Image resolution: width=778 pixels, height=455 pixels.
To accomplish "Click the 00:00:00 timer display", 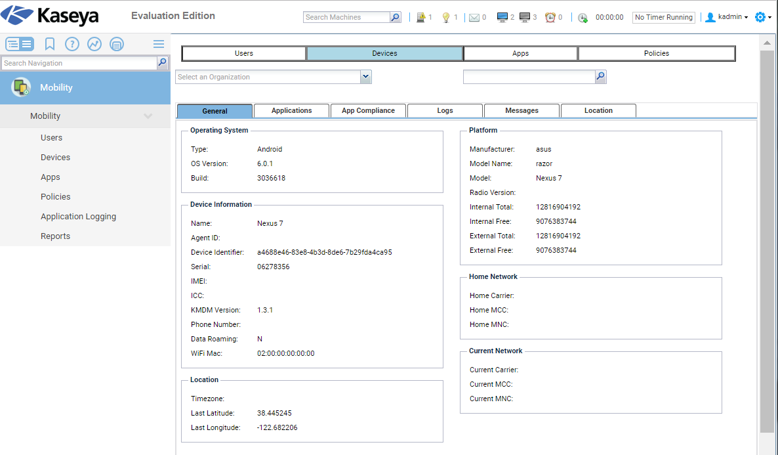I will point(609,17).
